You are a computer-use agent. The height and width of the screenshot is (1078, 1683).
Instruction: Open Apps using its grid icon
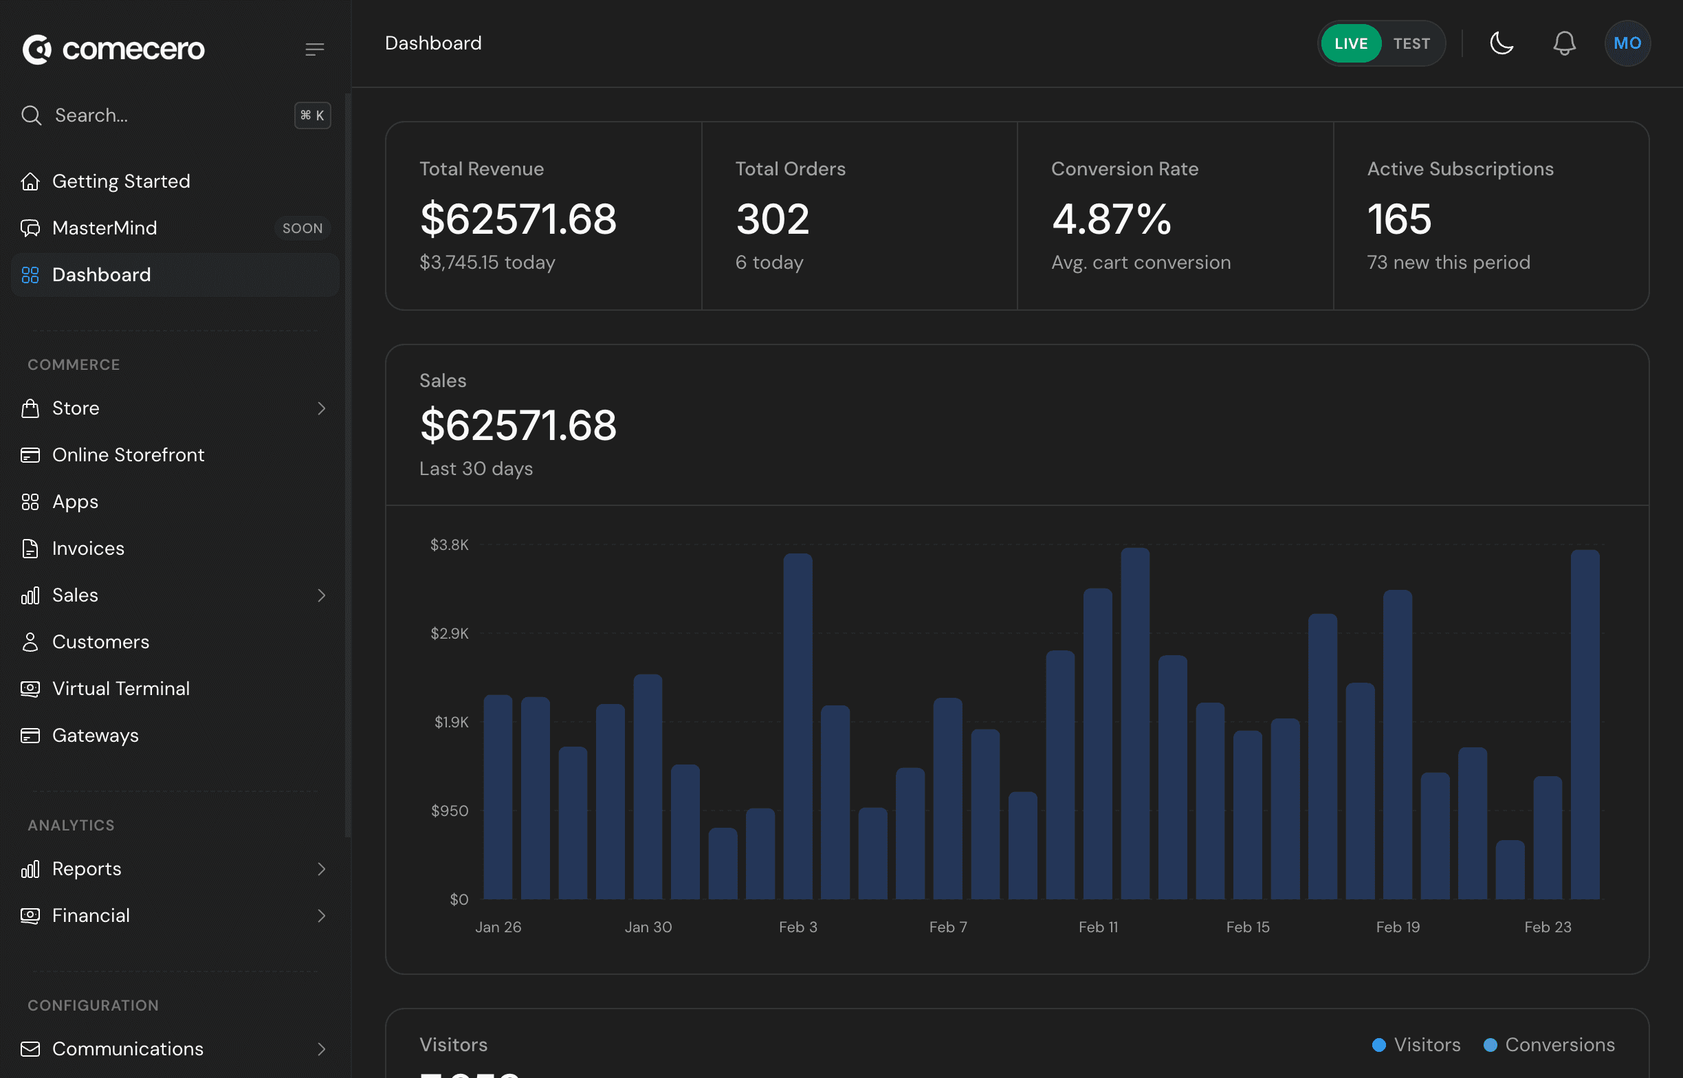[x=30, y=501]
